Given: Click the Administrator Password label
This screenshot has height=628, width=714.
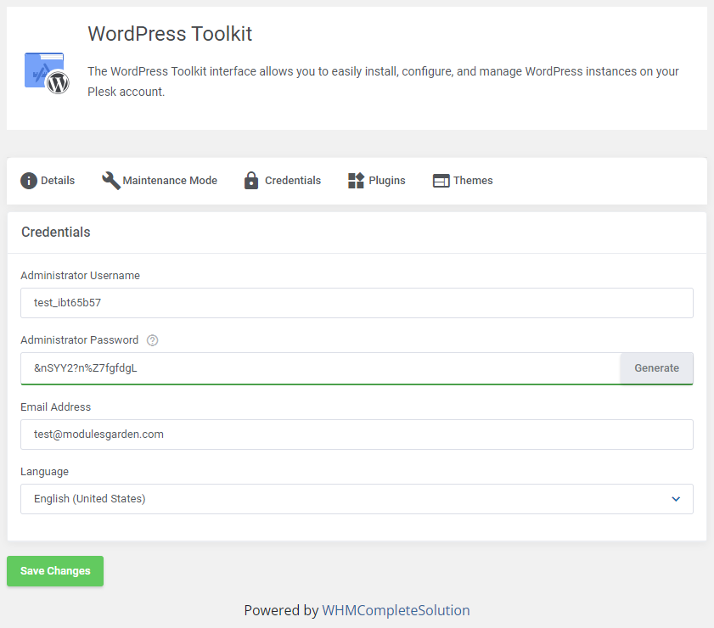Looking at the screenshot, I should (x=79, y=340).
